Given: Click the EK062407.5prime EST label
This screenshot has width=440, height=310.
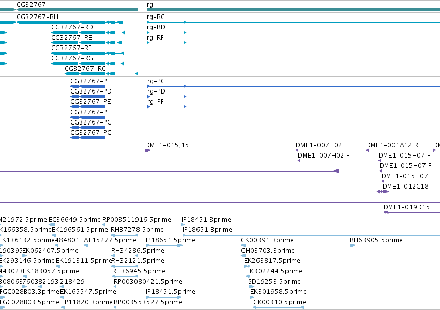Looking at the screenshot, I should pyautogui.click(x=51, y=251).
